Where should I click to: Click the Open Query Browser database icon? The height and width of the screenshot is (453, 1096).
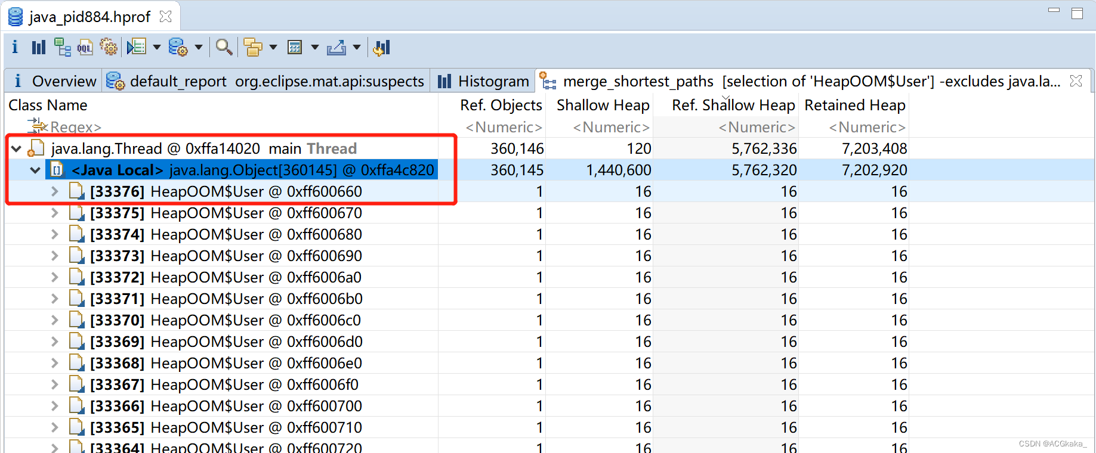(178, 47)
